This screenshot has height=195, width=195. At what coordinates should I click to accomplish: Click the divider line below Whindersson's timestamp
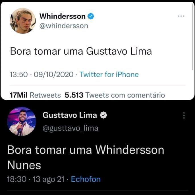(x=97, y=85)
